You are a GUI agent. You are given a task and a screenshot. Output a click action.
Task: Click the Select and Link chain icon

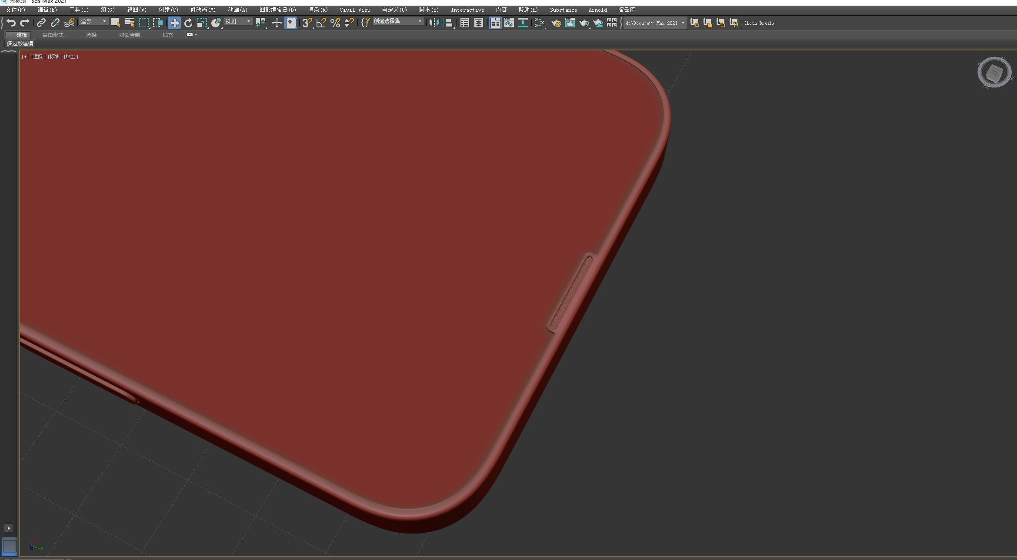coord(41,23)
